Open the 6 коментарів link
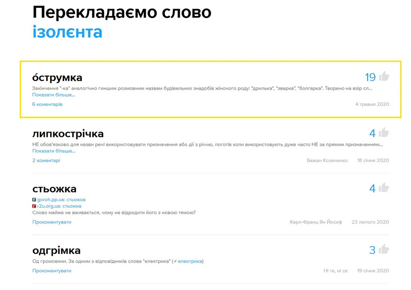The height and width of the screenshot is (290, 411). click(x=47, y=104)
